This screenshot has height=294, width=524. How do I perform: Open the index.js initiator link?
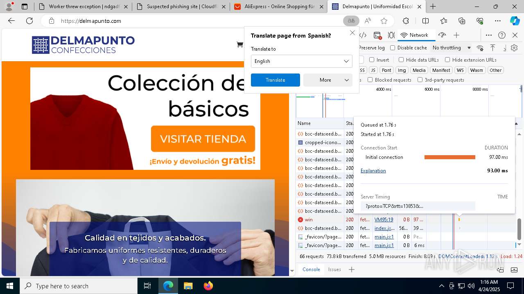pyautogui.click(x=384, y=228)
